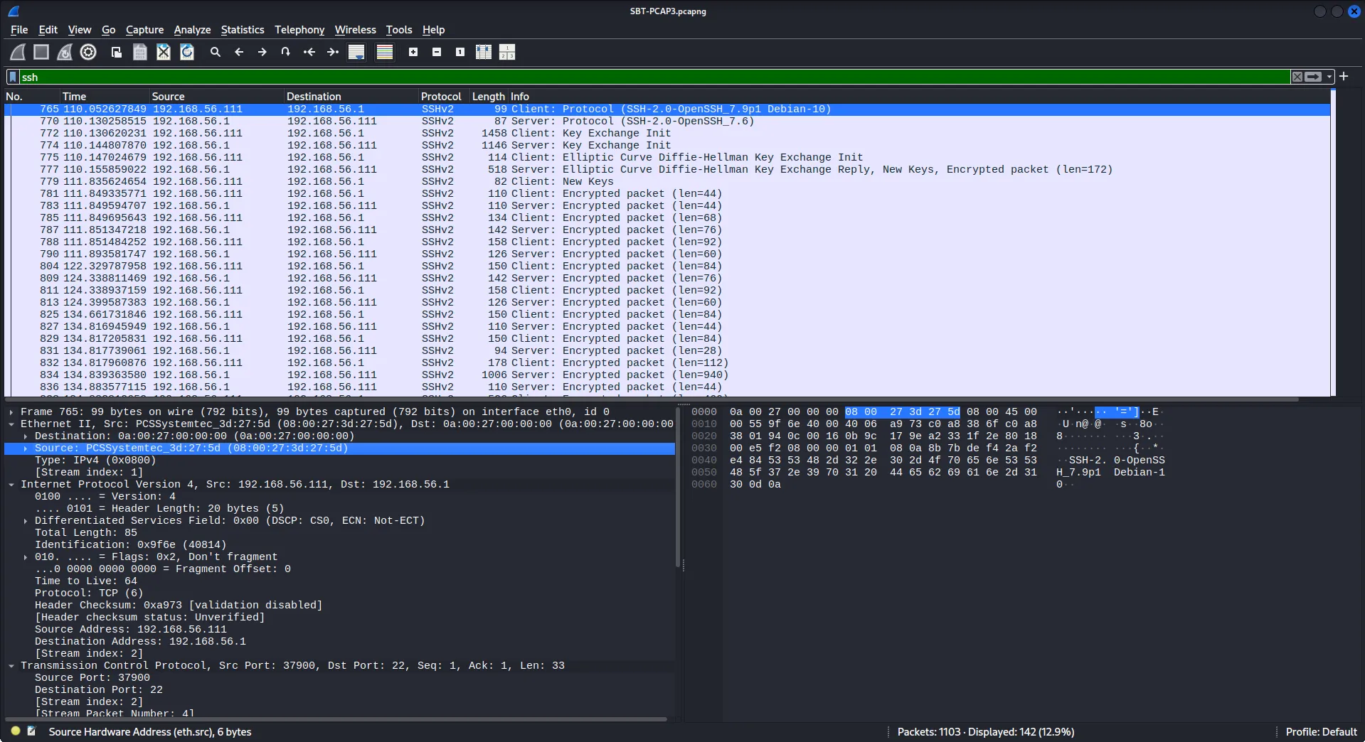Toggle packet list colorization

coord(385,52)
